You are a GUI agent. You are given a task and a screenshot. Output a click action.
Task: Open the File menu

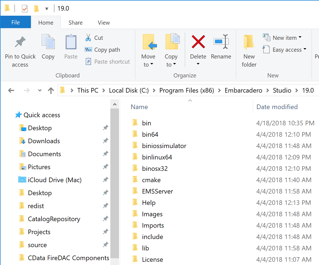point(15,22)
